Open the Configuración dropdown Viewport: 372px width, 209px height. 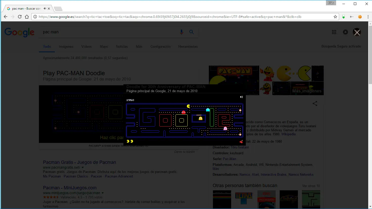160,46
